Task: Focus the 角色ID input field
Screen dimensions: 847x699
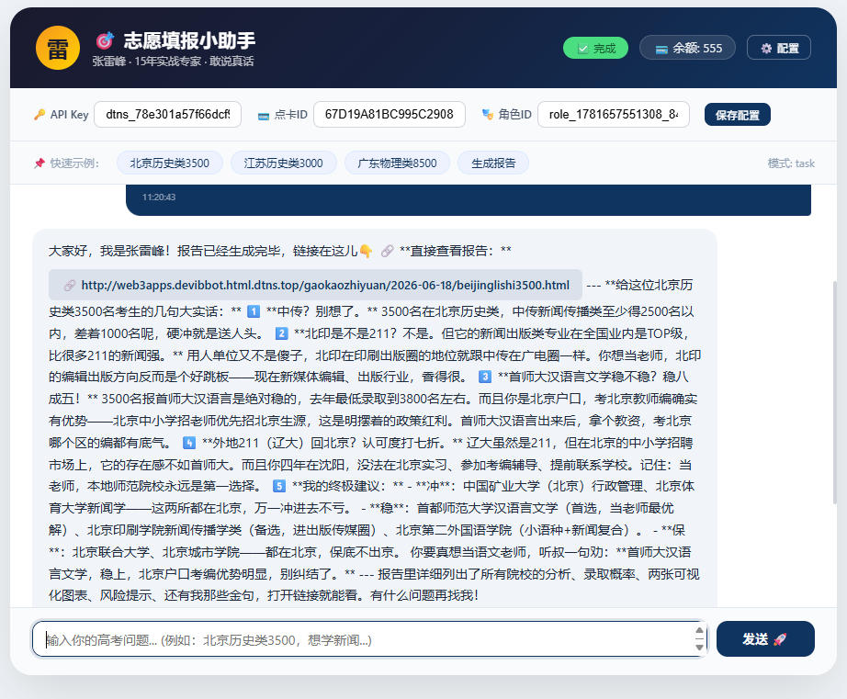Action: (613, 115)
